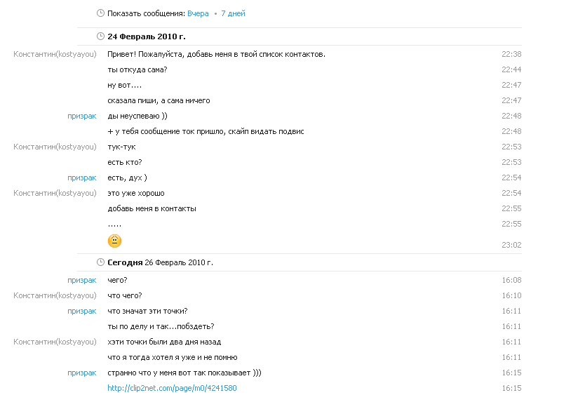Click the clock icon next to Сегодня header
The image size is (585, 395).
click(100, 262)
